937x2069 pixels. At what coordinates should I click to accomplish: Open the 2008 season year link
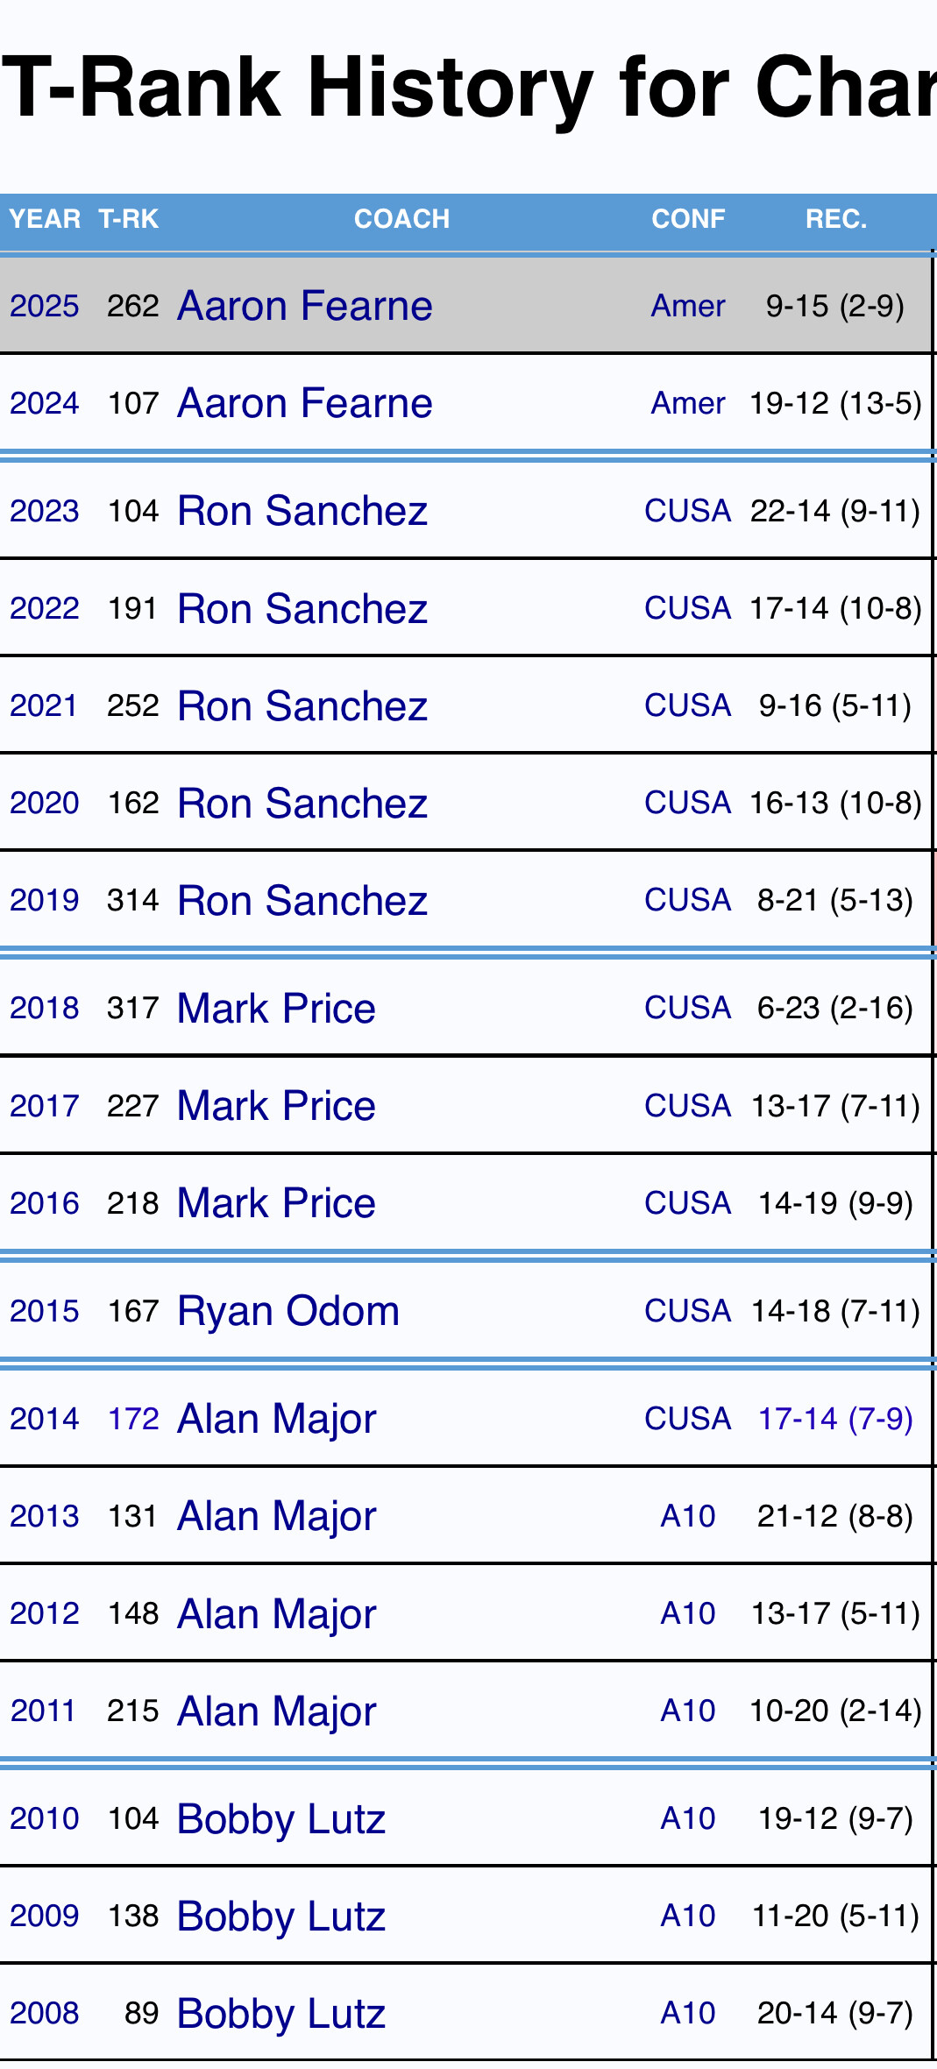[x=44, y=2013]
